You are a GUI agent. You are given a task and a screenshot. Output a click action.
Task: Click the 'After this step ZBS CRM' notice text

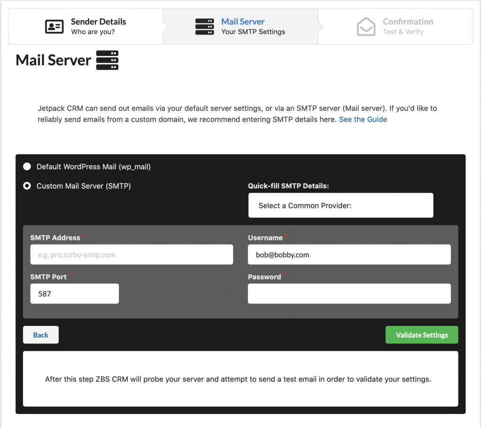coord(238,379)
